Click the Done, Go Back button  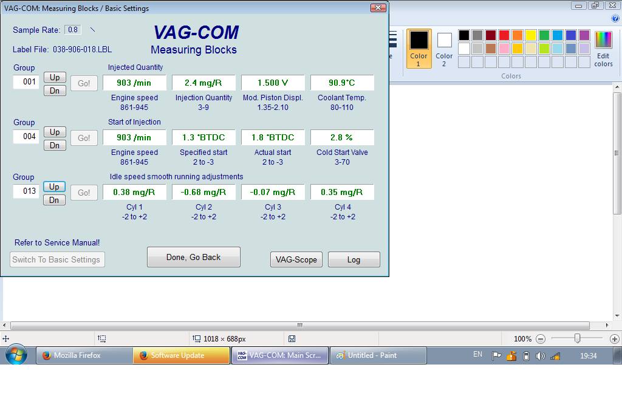[x=193, y=257]
